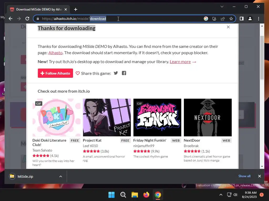The width and height of the screenshot is (269, 201).
Task: Open the NextDoor game thumbnail
Action: tap(208, 118)
